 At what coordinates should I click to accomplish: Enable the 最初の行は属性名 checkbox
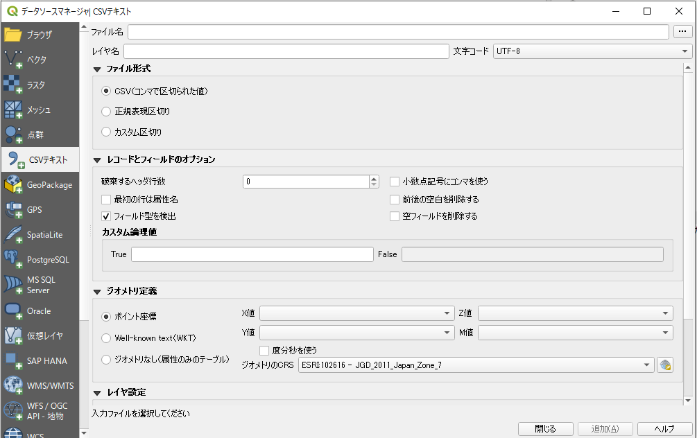point(107,200)
